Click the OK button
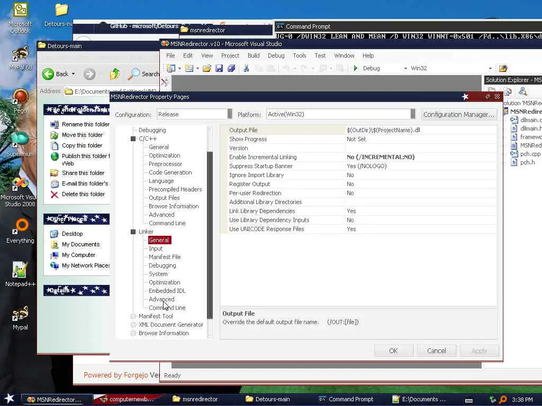 tap(394, 351)
